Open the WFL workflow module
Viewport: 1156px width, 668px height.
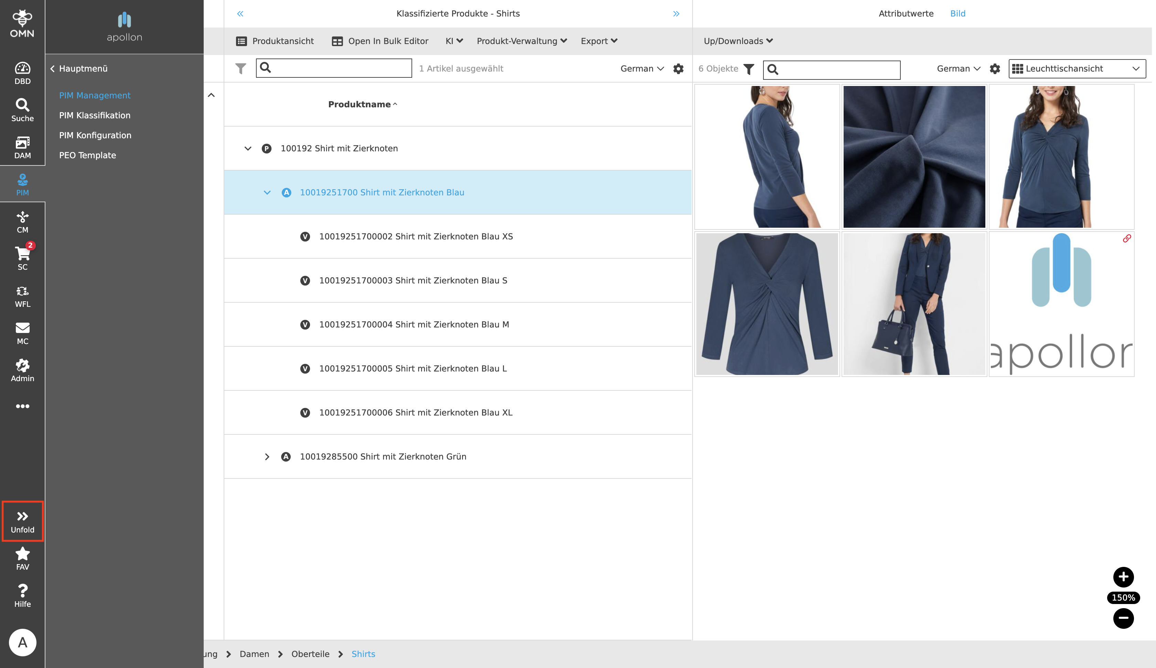point(22,296)
